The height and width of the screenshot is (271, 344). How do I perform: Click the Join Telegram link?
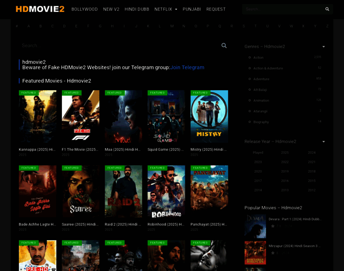point(187,67)
